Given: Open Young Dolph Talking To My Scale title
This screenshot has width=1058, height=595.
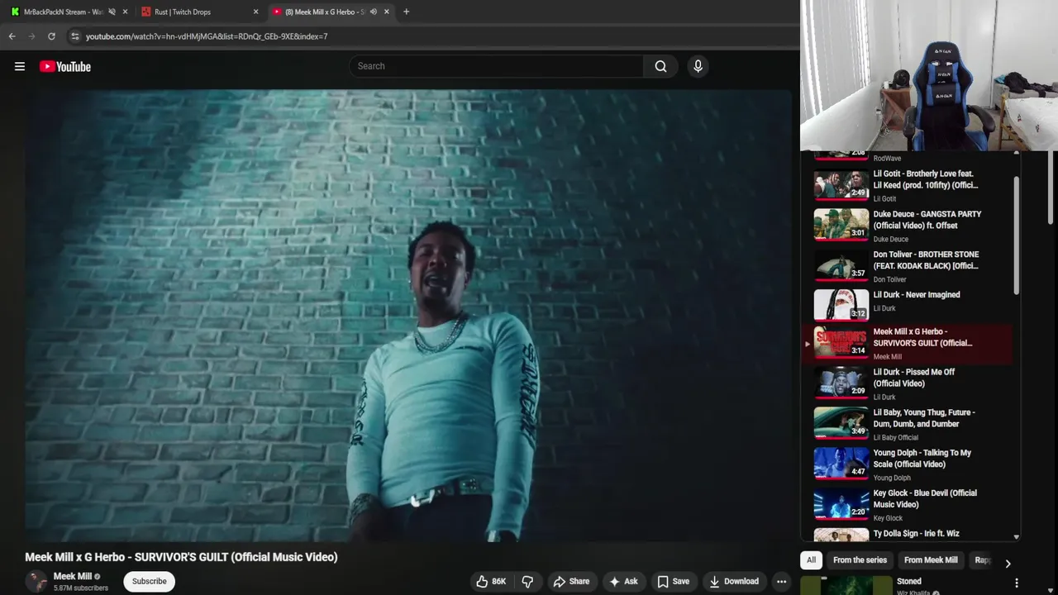Looking at the screenshot, I should [x=922, y=459].
